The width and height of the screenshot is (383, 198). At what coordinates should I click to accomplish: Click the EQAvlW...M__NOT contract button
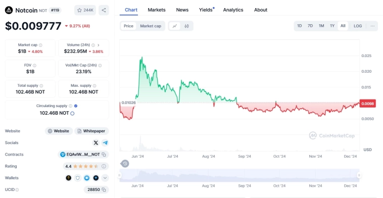pos(83,155)
